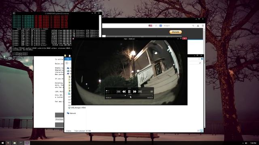Screen dimensions: 259x145
Task: Click the taskbar clock
Action: coord(253,143)
